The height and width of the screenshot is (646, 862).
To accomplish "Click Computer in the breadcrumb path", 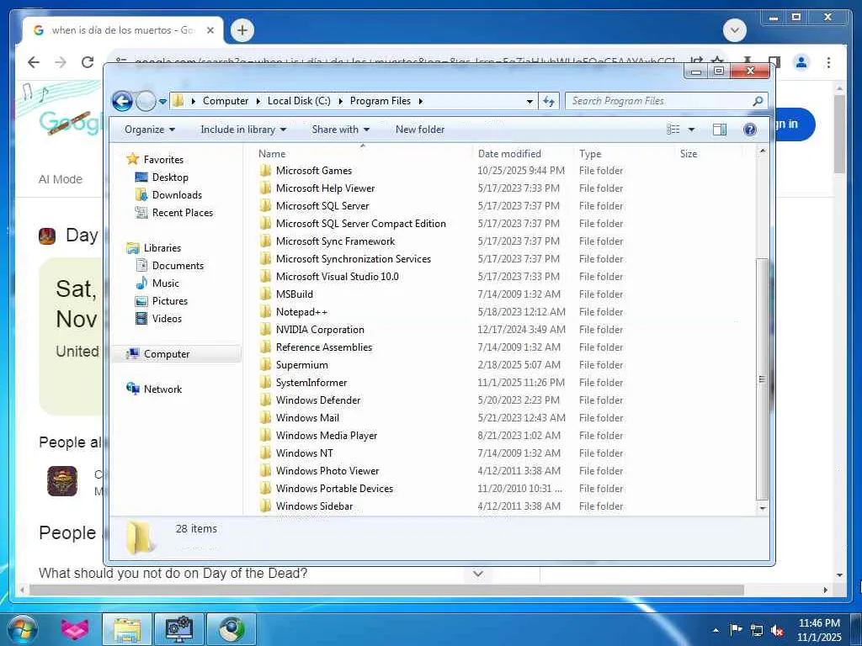I will (x=226, y=101).
